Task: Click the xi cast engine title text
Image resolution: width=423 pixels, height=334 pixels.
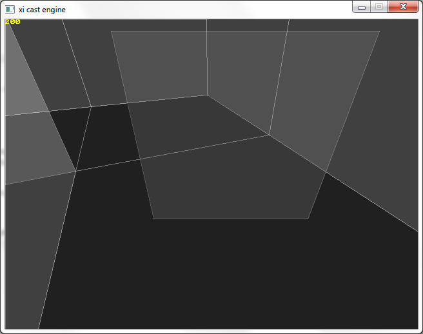Action: [42, 10]
